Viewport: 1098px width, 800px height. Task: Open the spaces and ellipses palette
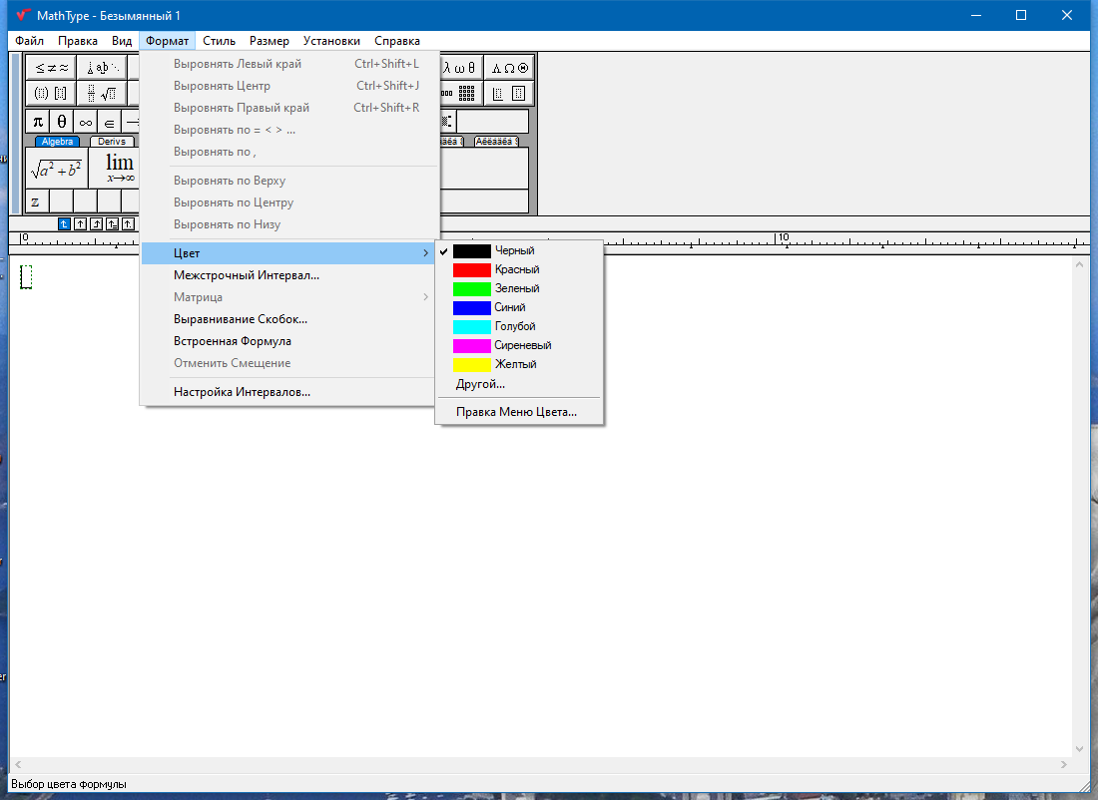[102, 68]
